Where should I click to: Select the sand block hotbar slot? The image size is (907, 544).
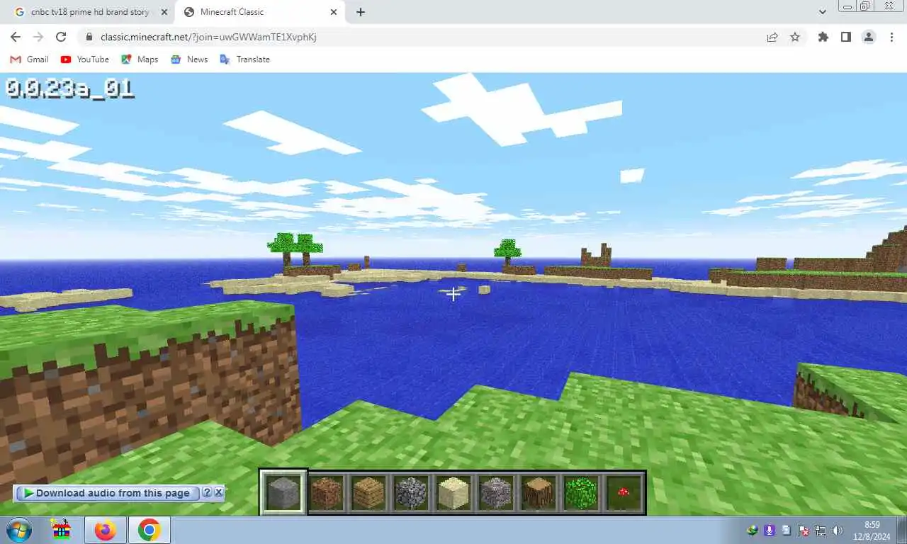pos(453,492)
